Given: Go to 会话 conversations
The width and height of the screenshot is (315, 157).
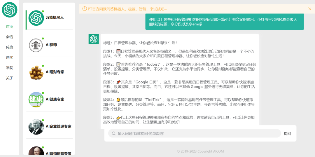Looking at the screenshot, I should coord(9,37).
